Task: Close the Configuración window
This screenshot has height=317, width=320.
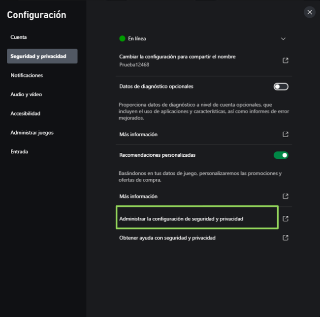Action: click(309, 12)
